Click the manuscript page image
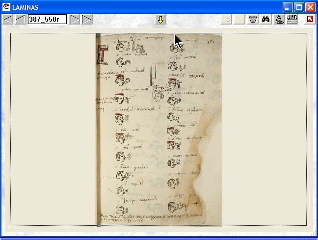The image size is (318, 240). pyautogui.click(x=159, y=130)
